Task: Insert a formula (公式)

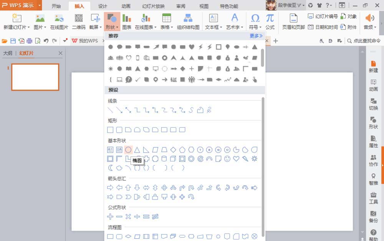Action: [270, 22]
